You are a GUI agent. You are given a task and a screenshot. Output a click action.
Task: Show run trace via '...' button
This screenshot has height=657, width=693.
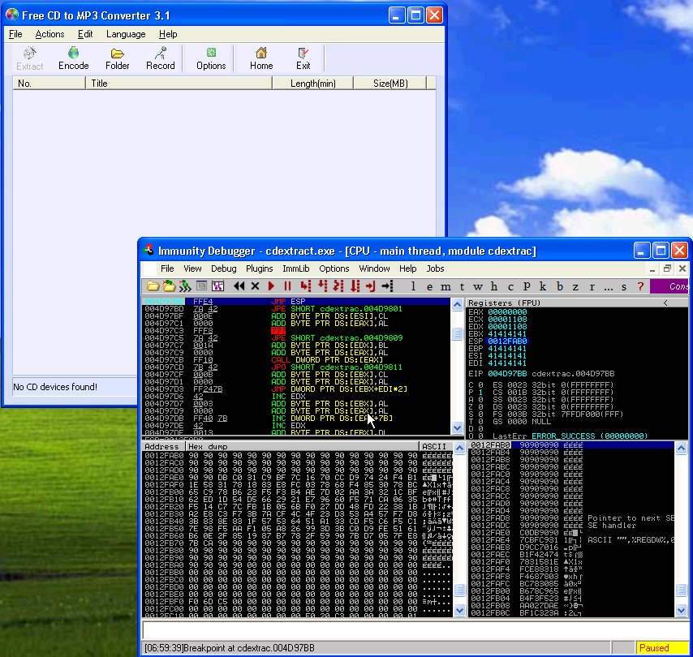[x=609, y=288]
